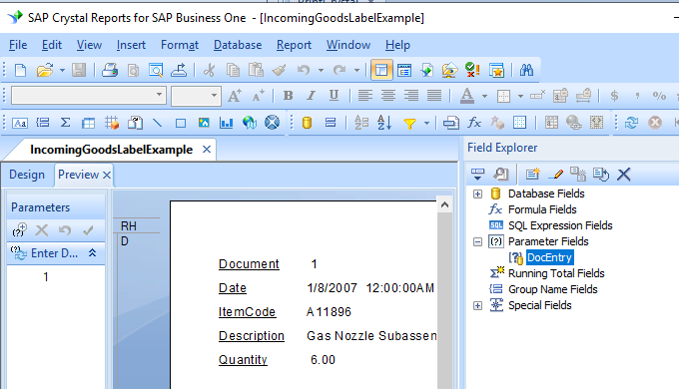Open the font name dropdown
This screenshot has height=389, width=679.
click(x=160, y=95)
